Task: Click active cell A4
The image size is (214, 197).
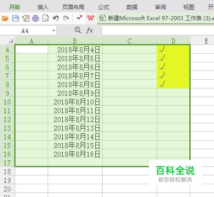Action: (32, 49)
